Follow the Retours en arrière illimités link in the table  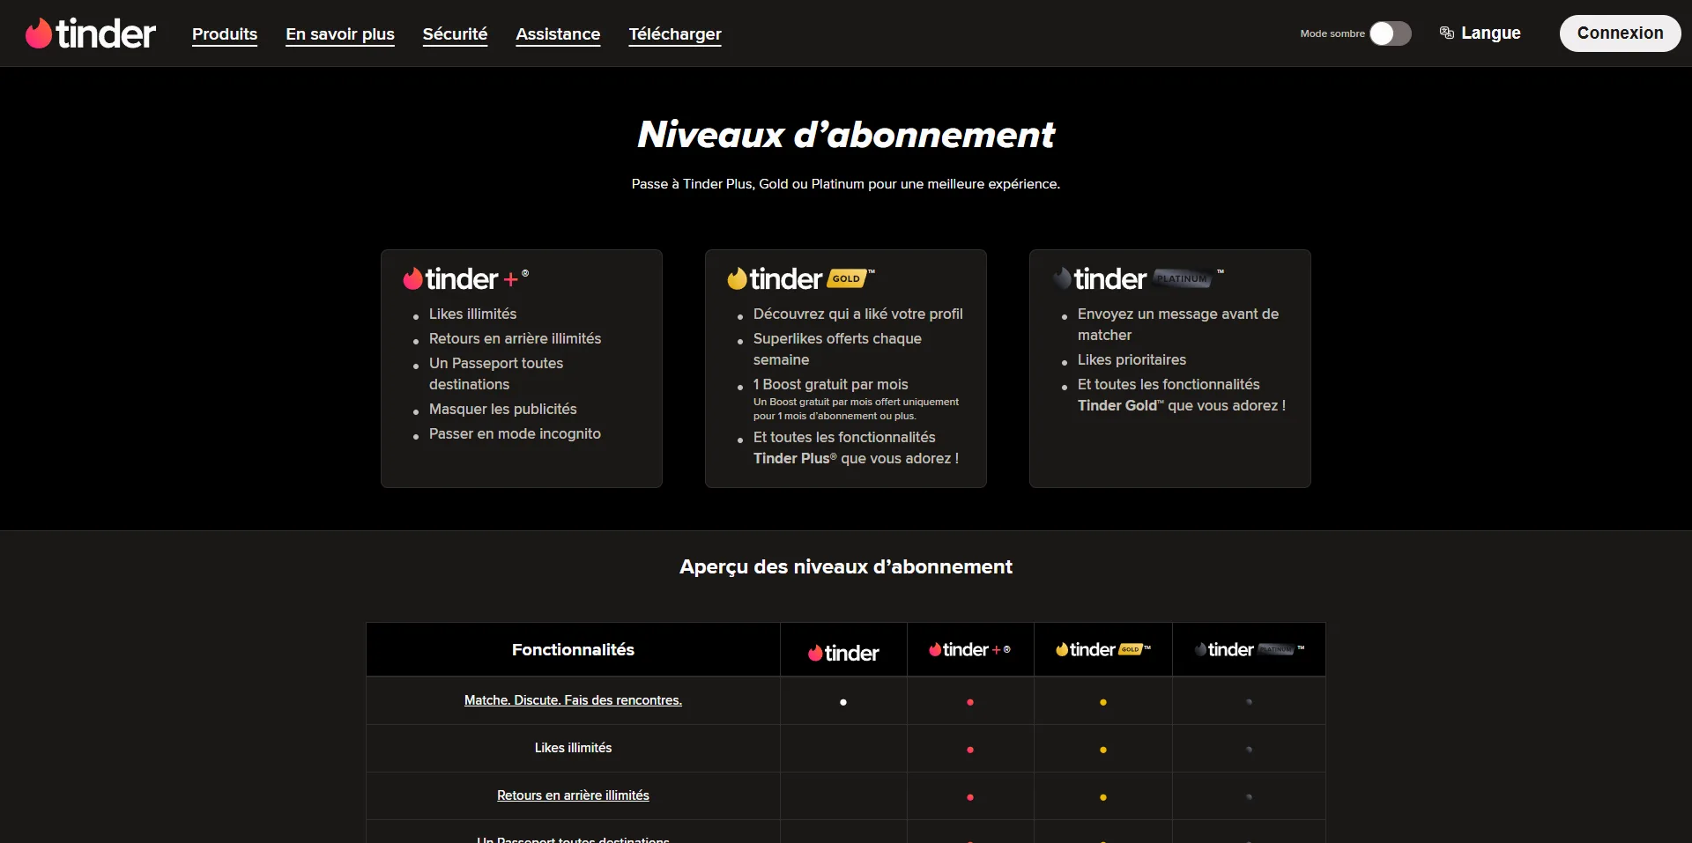coord(573,795)
